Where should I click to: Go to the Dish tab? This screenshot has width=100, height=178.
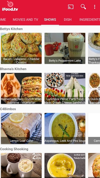[x=68, y=19]
